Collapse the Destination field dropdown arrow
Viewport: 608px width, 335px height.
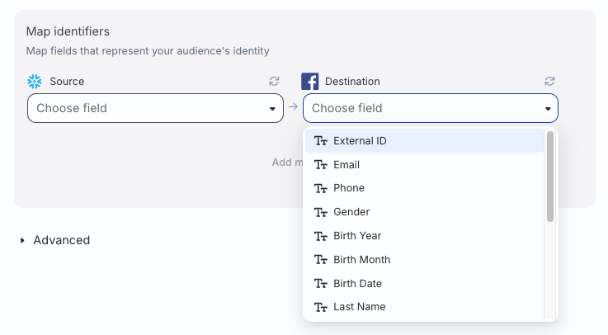[x=548, y=109]
